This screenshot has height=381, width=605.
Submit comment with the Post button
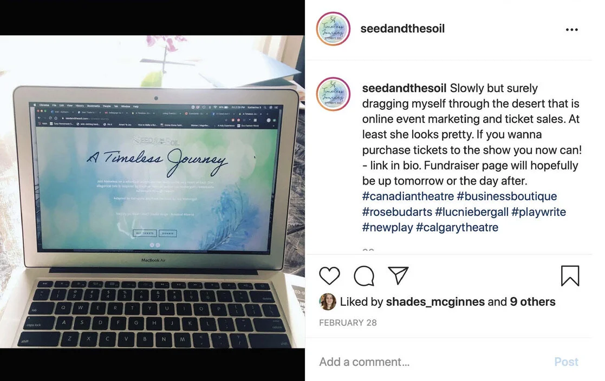[x=566, y=362]
